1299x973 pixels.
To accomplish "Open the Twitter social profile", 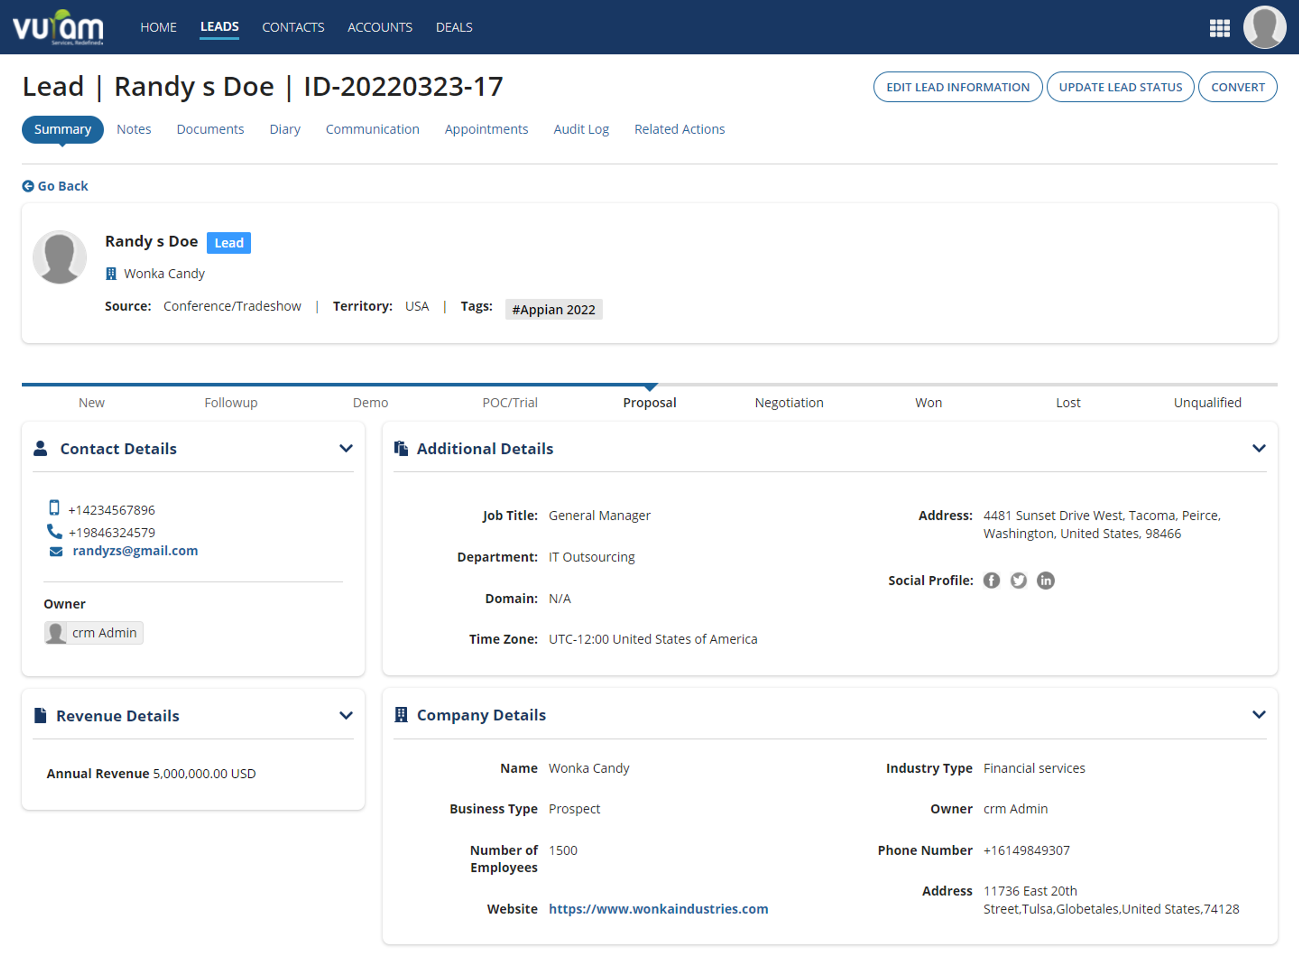I will [x=1018, y=580].
